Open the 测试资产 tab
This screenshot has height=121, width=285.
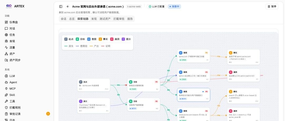click(x=105, y=19)
